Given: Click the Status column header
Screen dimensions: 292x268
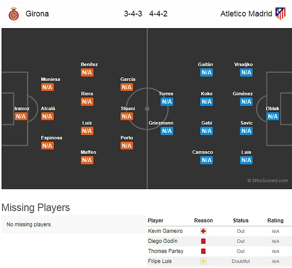Looking at the screenshot, I should (x=241, y=220).
